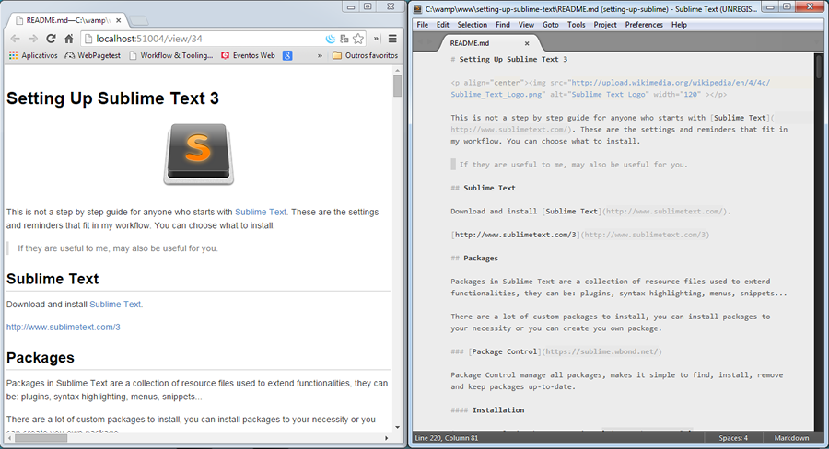Open the Eventos Web bookmark

(x=248, y=55)
